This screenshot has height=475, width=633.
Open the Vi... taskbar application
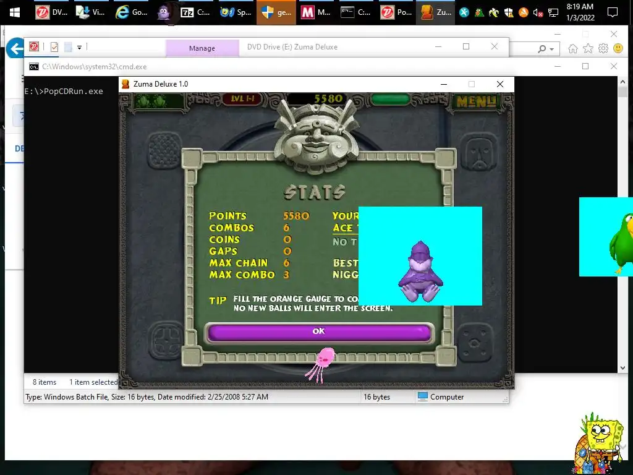coord(91,12)
